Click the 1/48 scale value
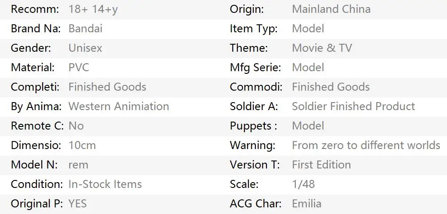 point(303,184)
